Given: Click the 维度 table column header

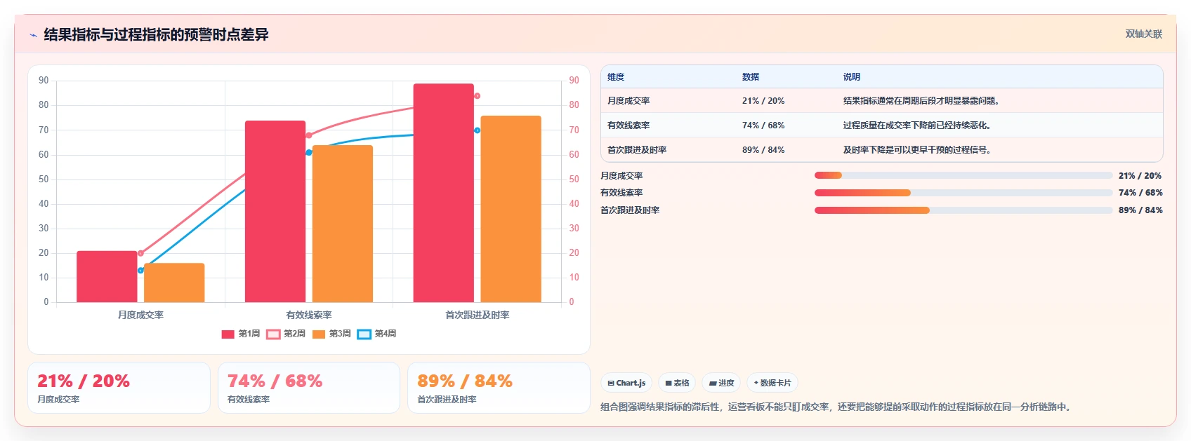Looking at the screenshot, I should (616, 77).
